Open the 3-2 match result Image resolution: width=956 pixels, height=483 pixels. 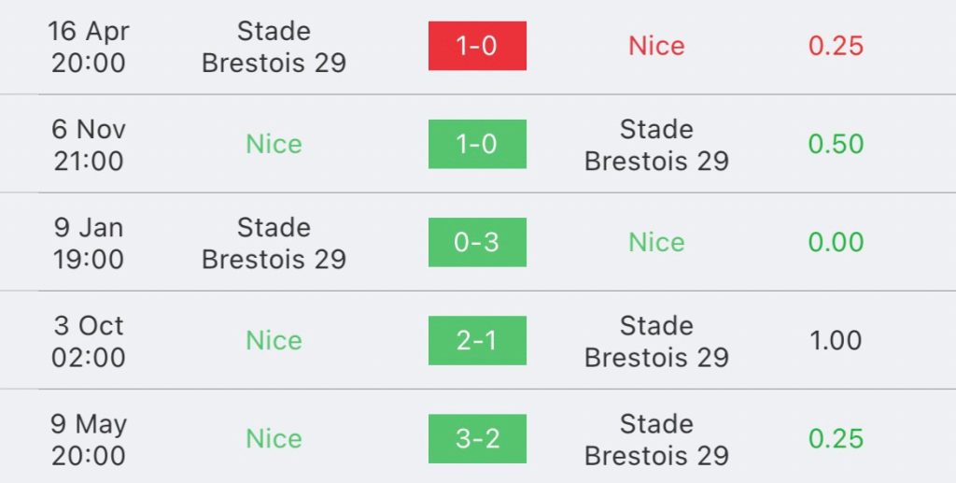click(x=477, y=438)
